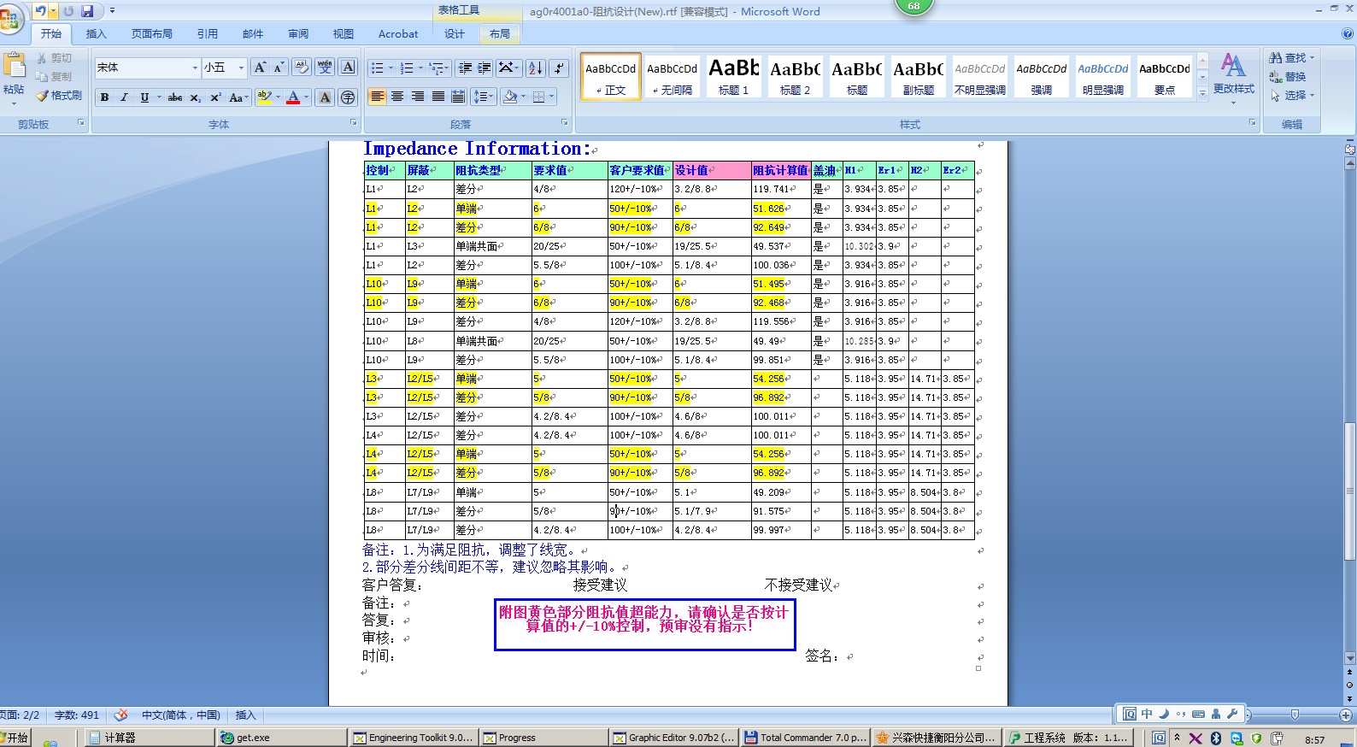This screenshot has height=747, width=1357.
Task: Switch to the 布局 table tools tab
Action: point(500,34)
